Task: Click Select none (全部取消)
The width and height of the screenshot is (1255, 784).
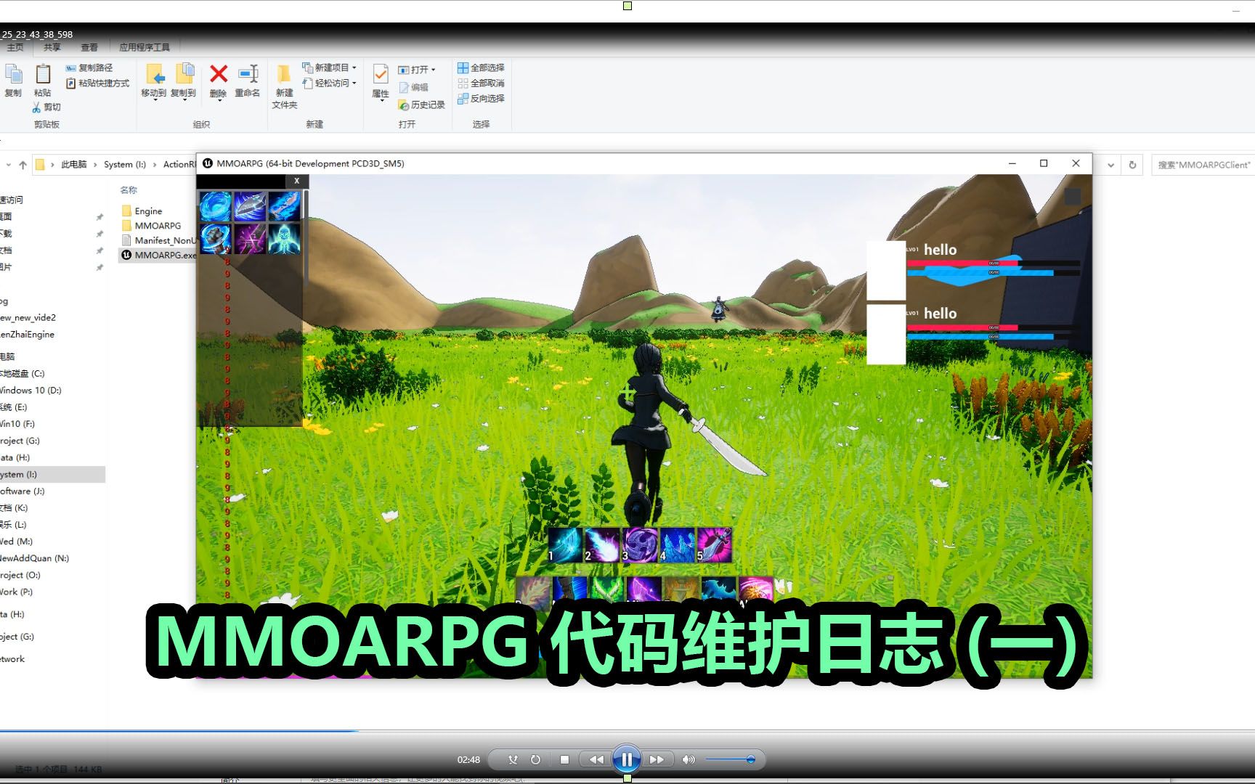Action: point(481,83)
